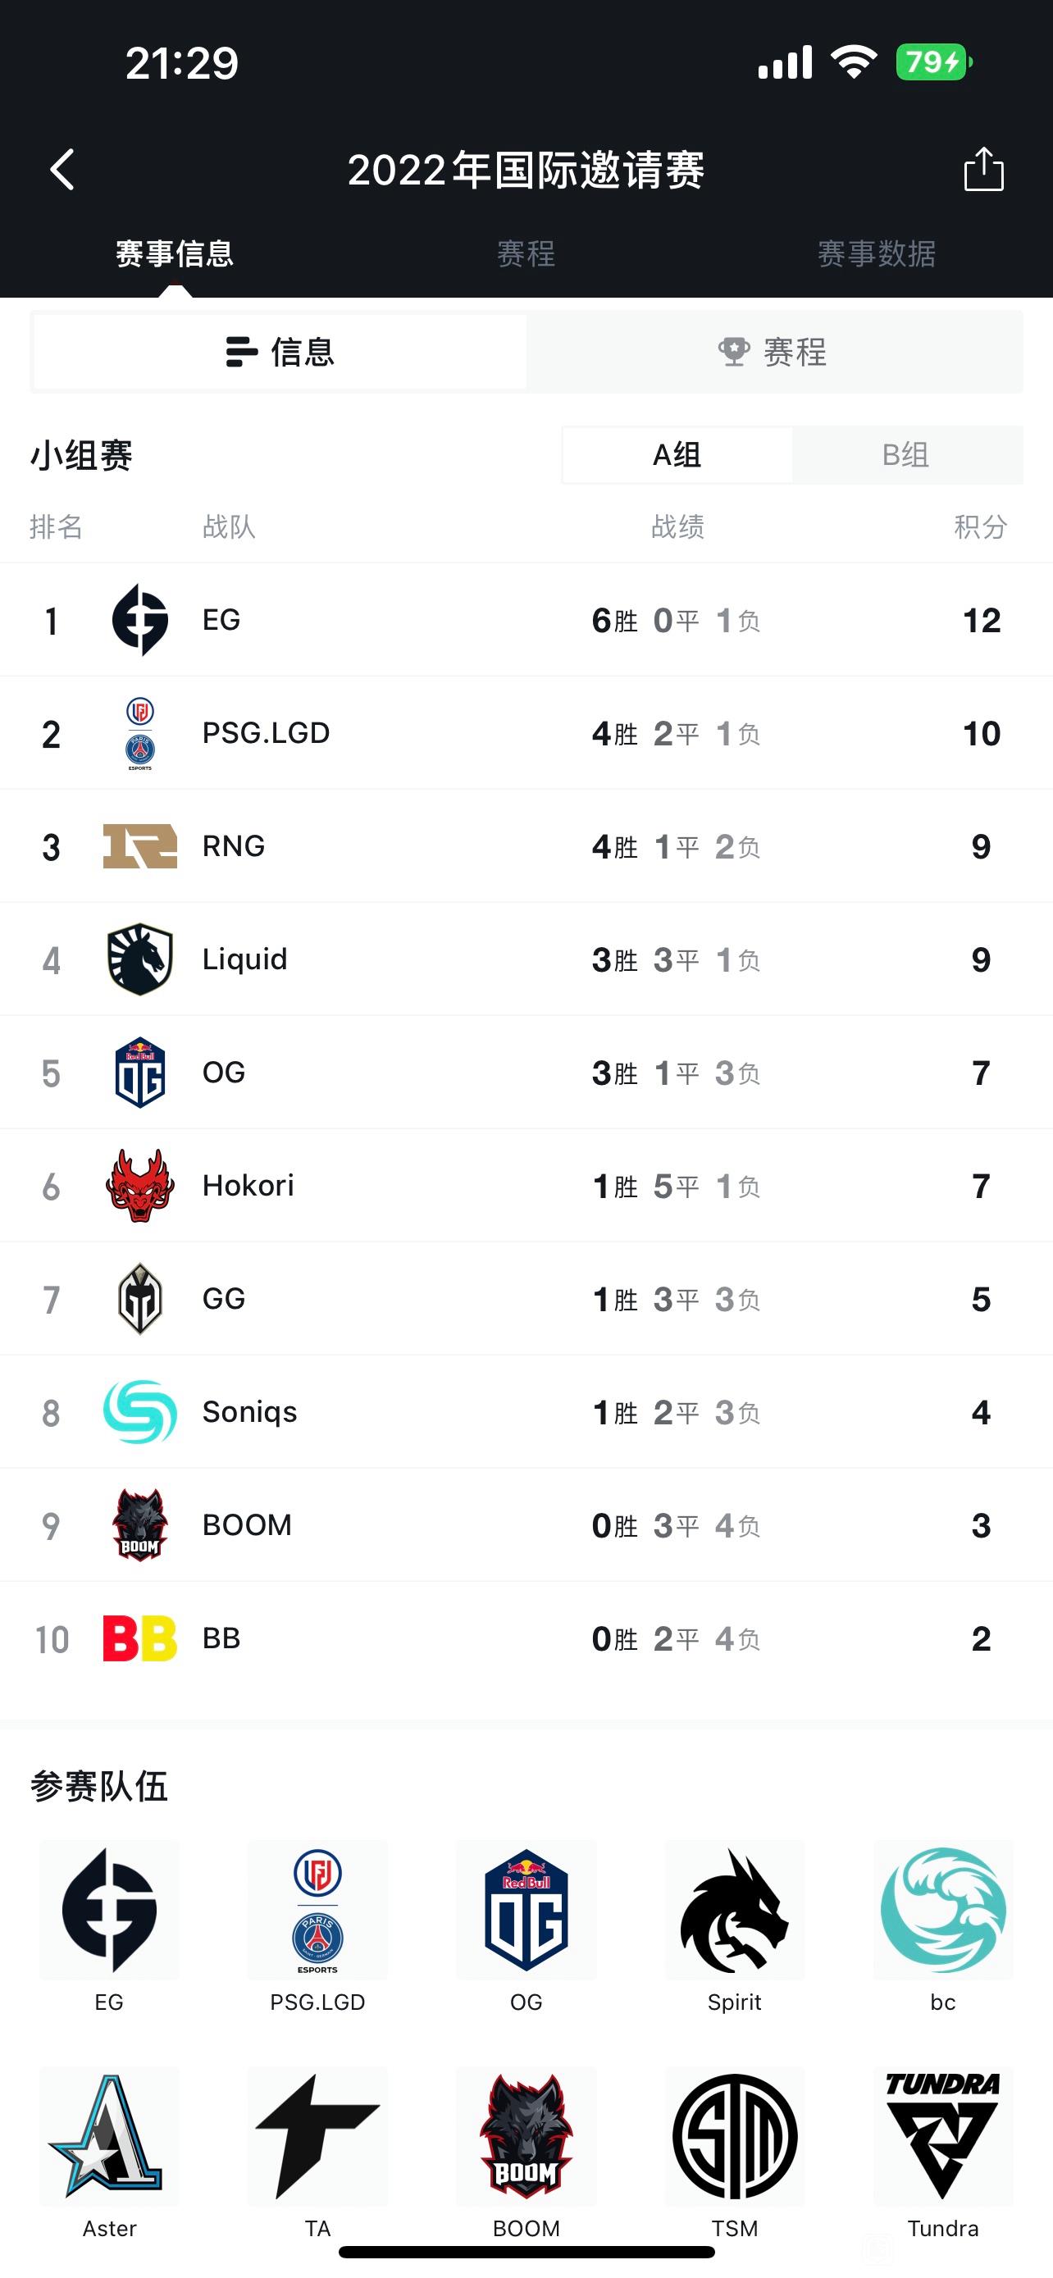Viewport: 1053px width, 2278px height.
Task: Toggle to the 赛程 trophy segment
Action: [x=774, y=352]
